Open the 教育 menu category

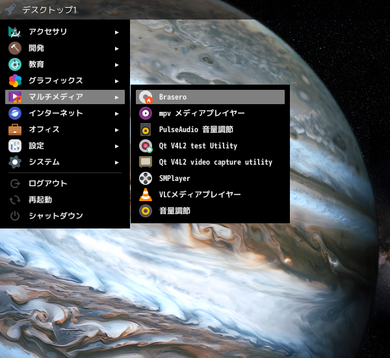point(65,64)
